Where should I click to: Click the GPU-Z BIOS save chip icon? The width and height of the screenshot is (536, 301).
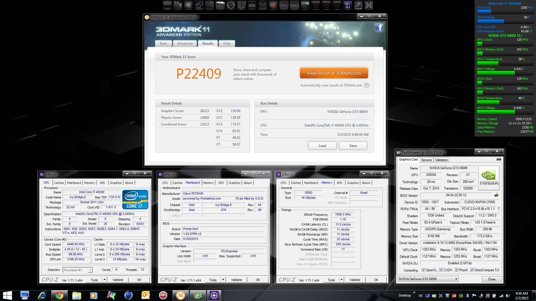[x=496, y=195]
